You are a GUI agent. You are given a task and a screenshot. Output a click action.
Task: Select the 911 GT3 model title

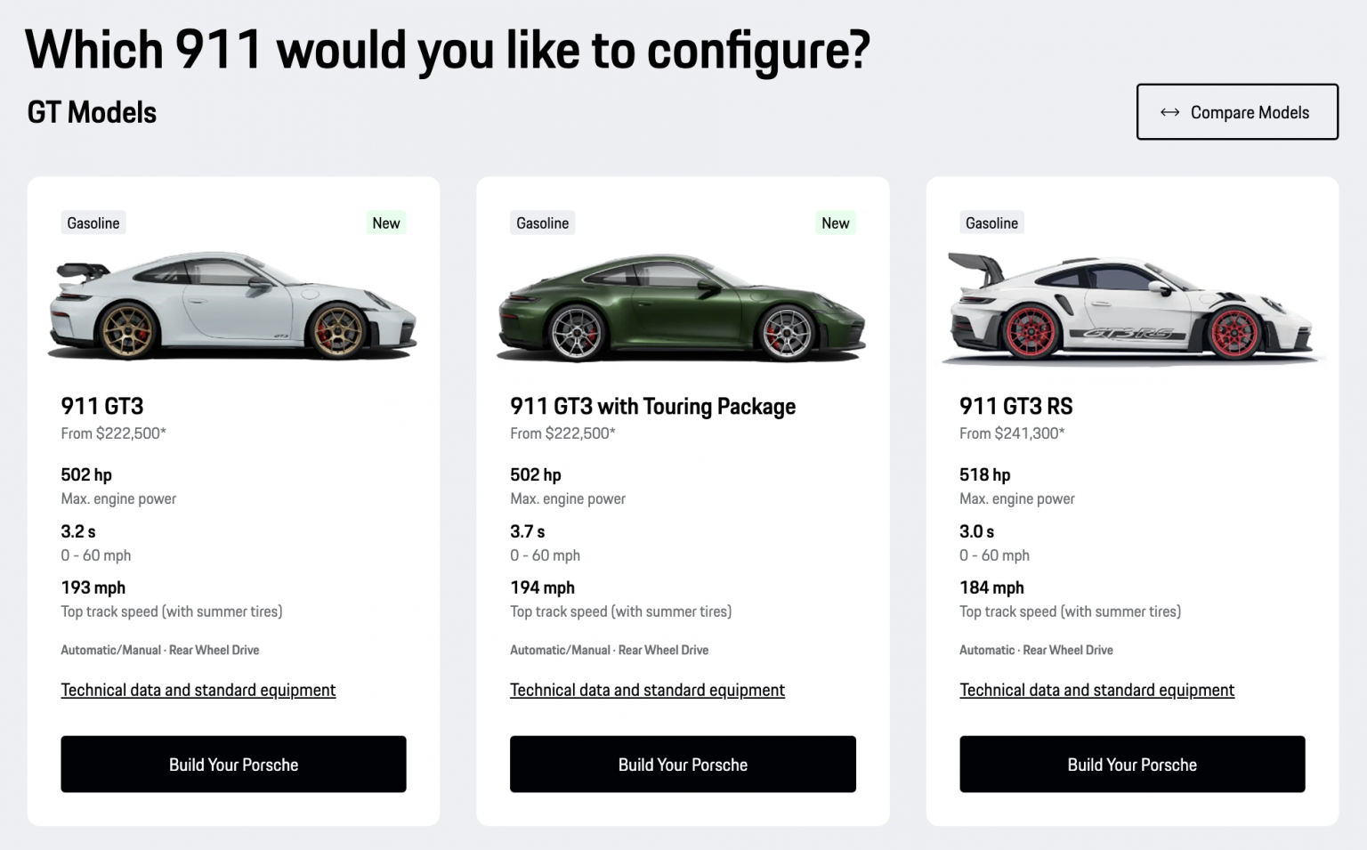(x=102, y=406)
